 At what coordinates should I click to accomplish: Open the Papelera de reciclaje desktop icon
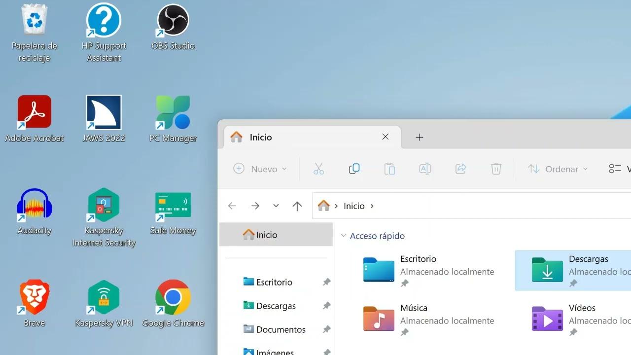click(x=35, y=33)
